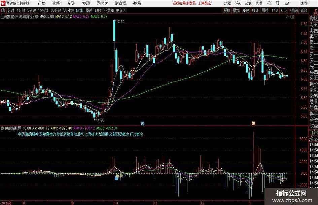Image resolution: width=318 pixels, height=205 pixels.
Task: Select the 月线 monthly period tab
Action: pos(98,10)
